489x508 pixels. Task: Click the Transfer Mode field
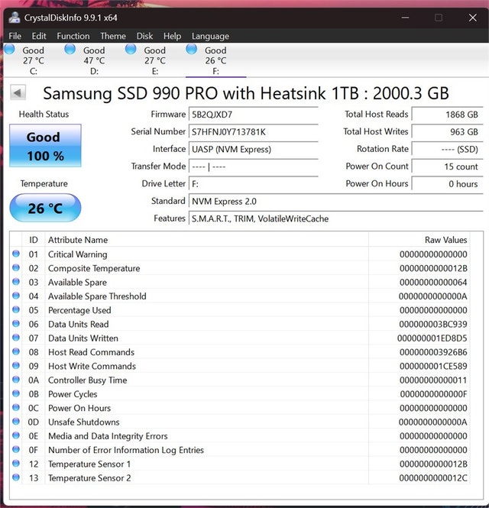pyautogui.click(x=254, y=167)
